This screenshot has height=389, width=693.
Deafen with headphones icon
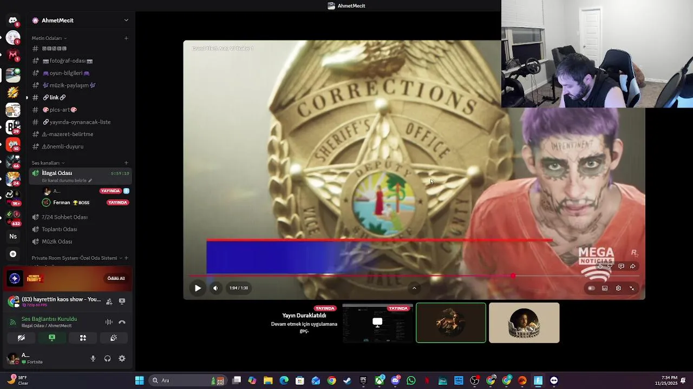[107, 358]
